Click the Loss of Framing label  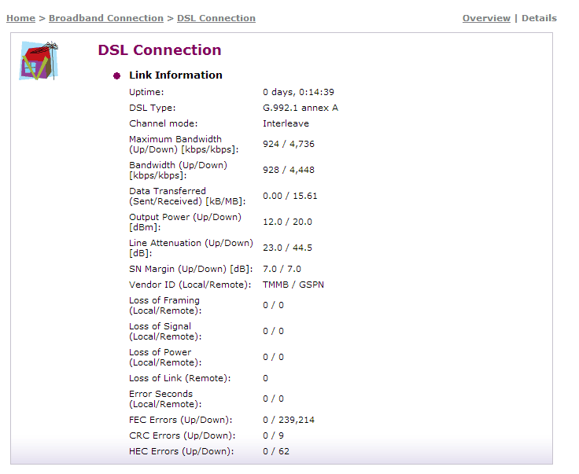pos(165,306)
